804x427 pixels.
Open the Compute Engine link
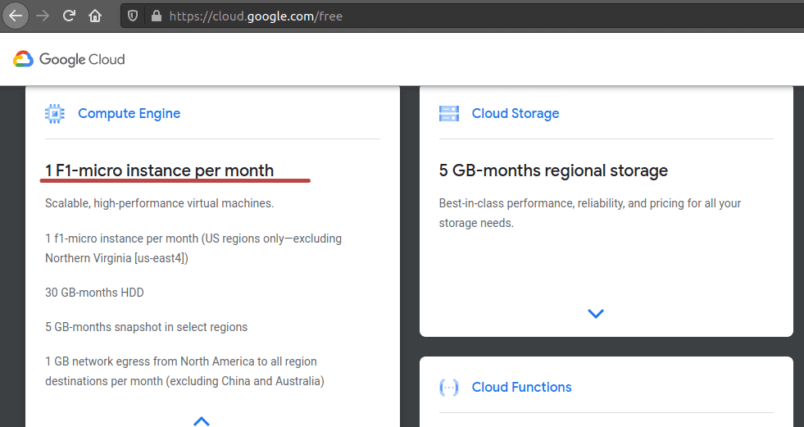pyautogui.click(x=129, y=114)
